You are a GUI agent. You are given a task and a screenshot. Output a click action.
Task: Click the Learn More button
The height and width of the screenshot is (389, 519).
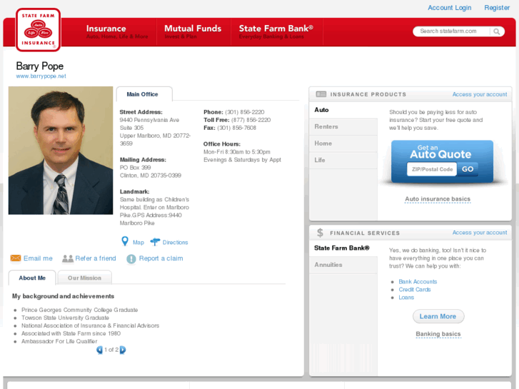(438, 316)
